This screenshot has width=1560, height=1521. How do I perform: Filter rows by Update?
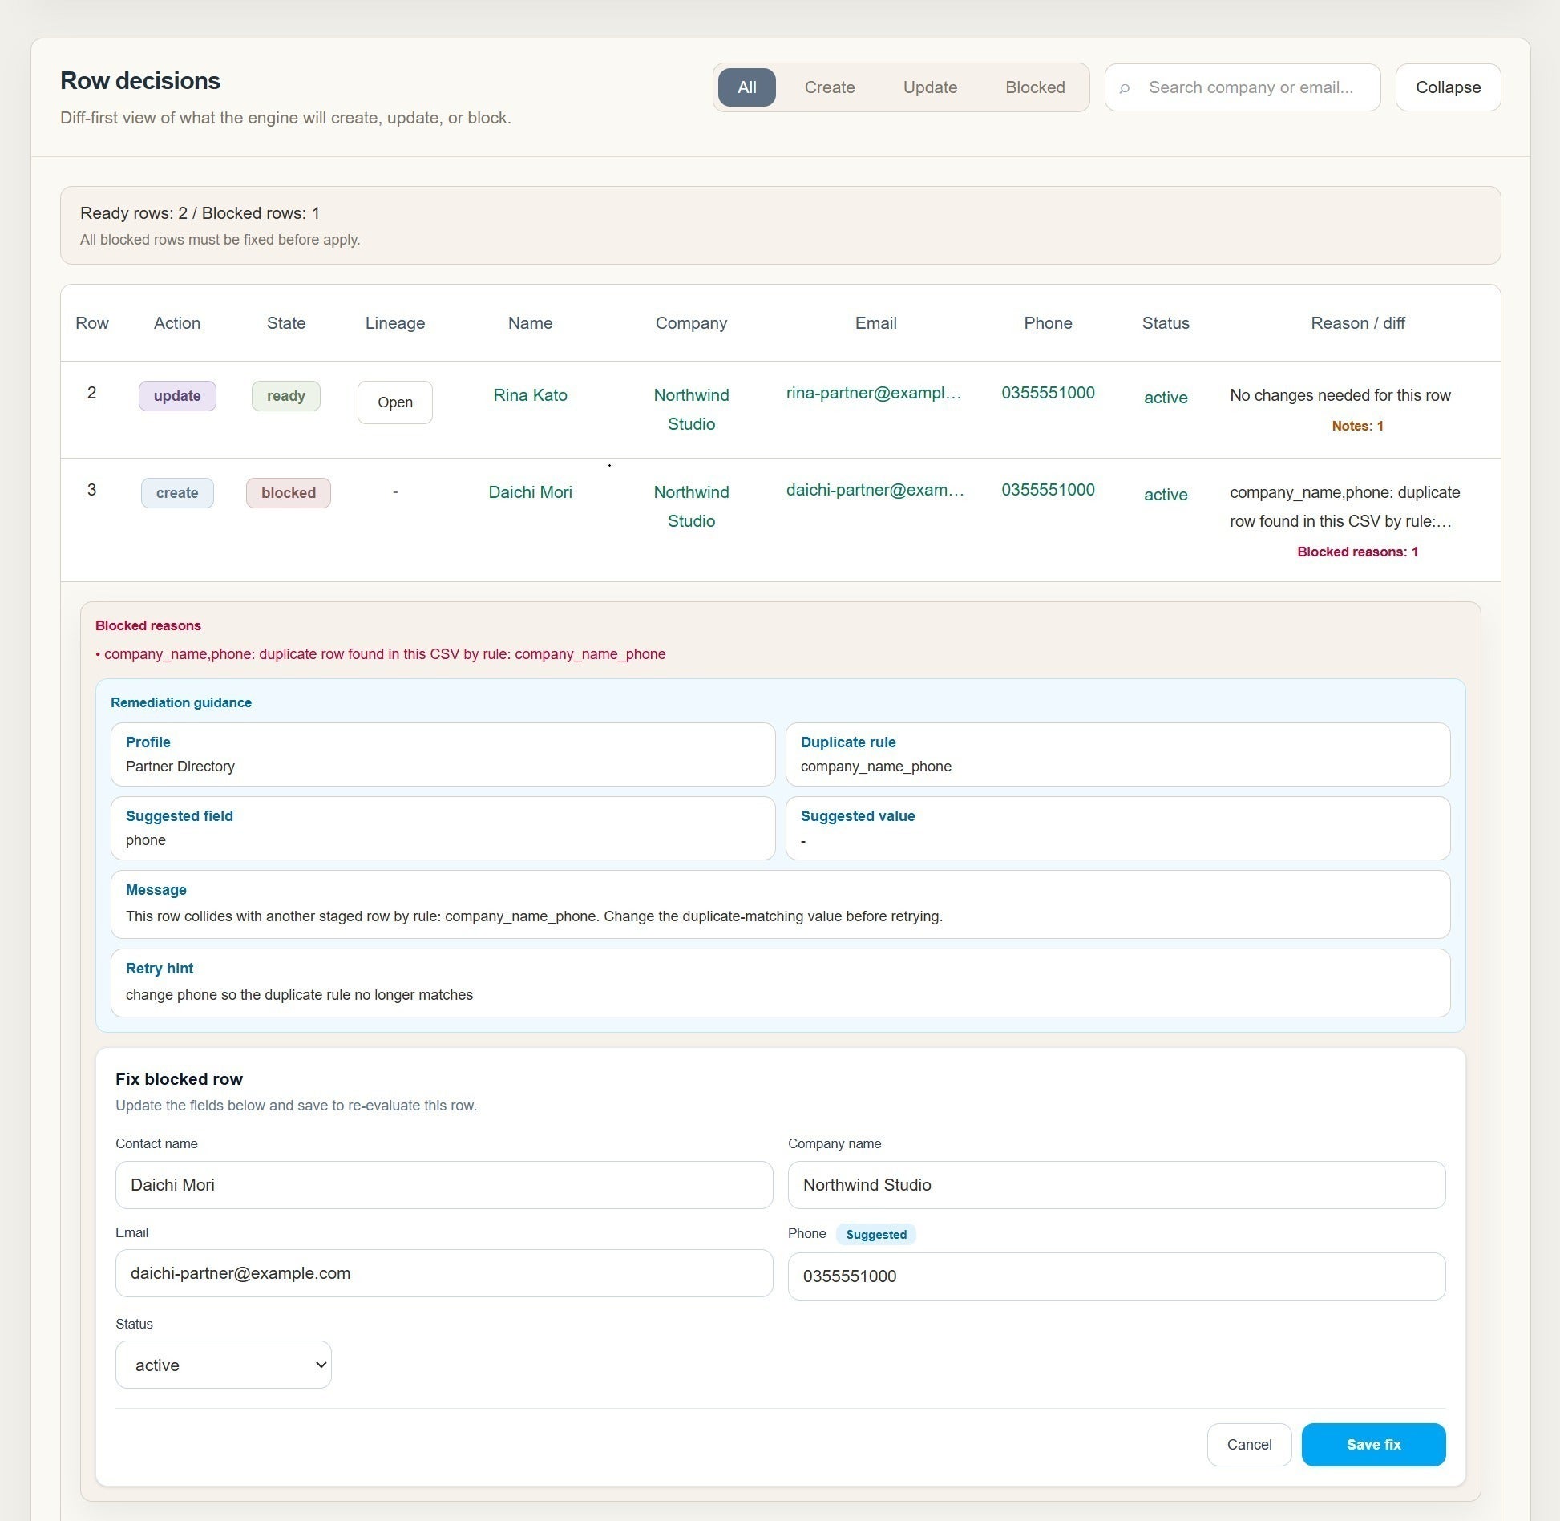929,87
